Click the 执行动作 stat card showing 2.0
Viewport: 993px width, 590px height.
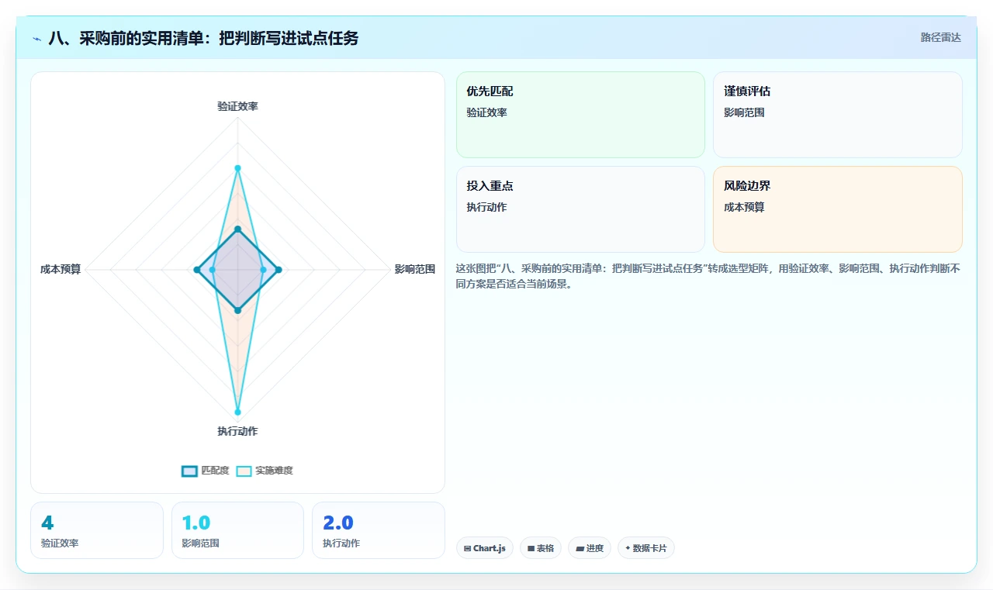click(x=379, y=530)
